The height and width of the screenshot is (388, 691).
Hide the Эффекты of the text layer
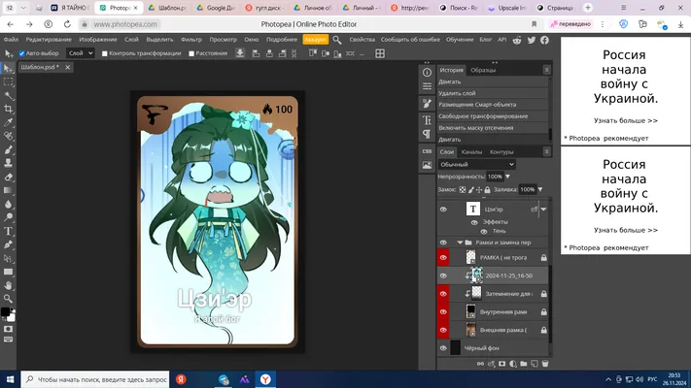[474, 222]
